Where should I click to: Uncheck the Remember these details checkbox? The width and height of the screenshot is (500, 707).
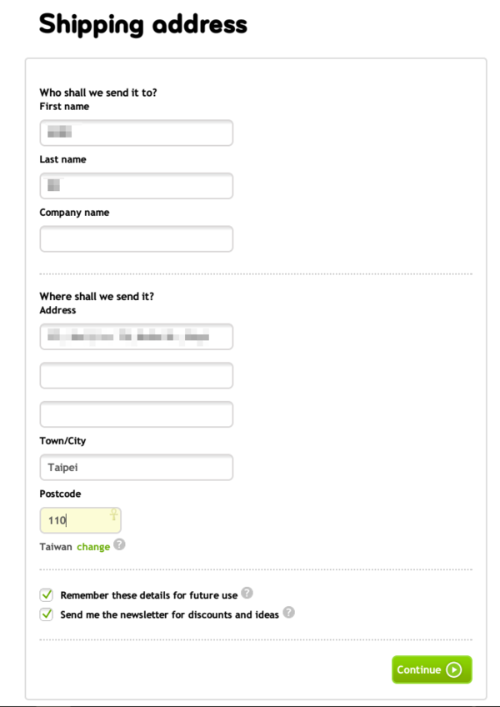point(47,595)
